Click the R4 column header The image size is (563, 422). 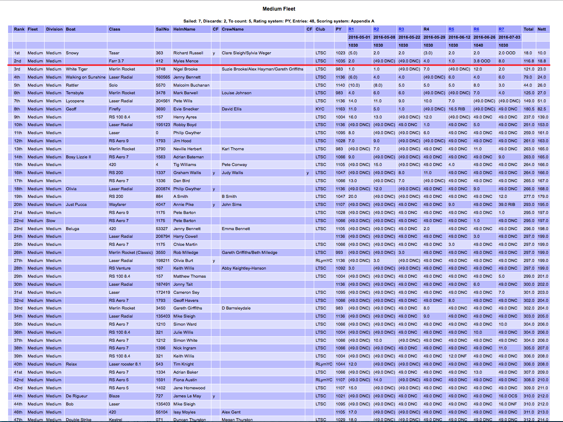[434, 29]
